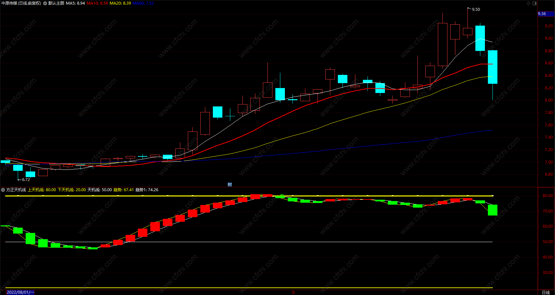The height and width of the screenshot is (295, 555).
Task: Click the 50.00 indicator axis label
Action: tap(547, 242)
